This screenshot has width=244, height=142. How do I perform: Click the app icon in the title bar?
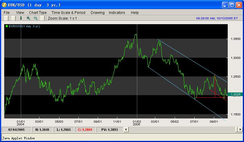click(4, 5)
